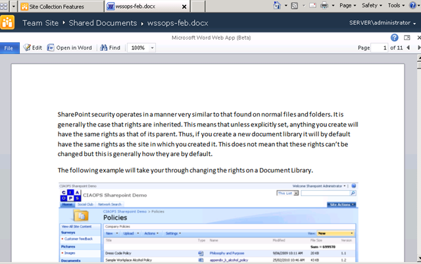
Task: Click paragraph starting 'SharePoint security operates'
Action: click(x=208, y=134)
